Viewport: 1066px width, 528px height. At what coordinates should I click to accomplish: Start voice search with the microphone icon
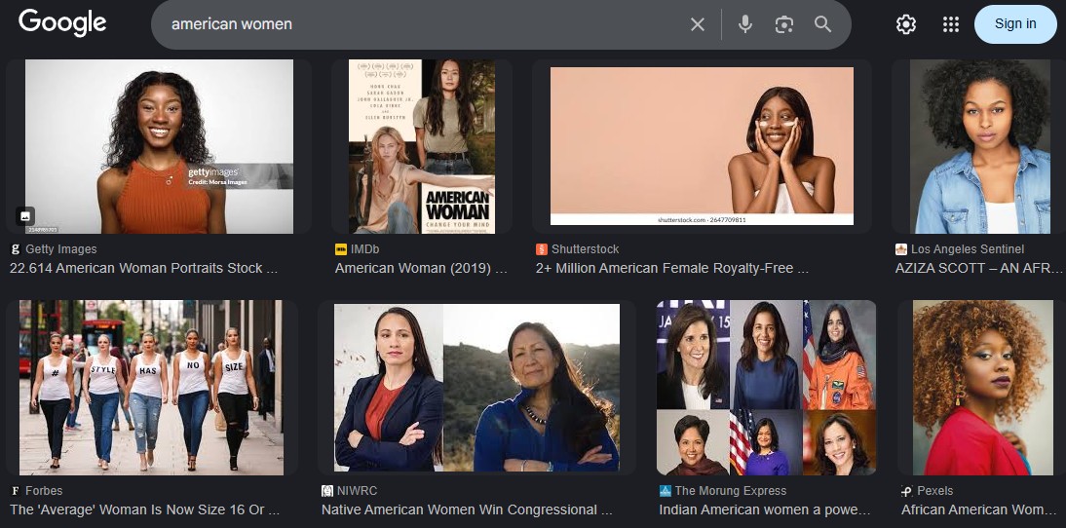coord(745,24)
